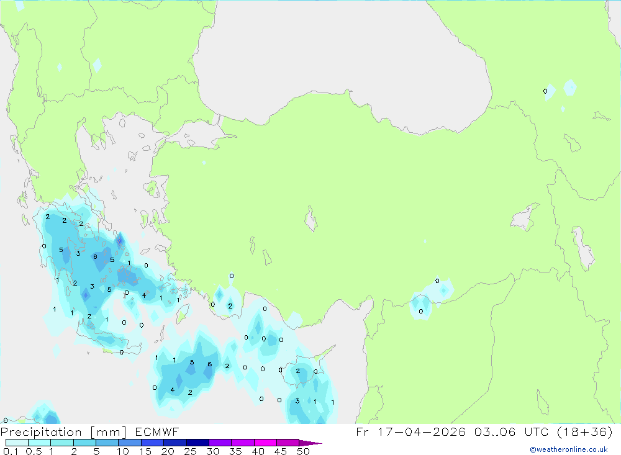Pick the 30–35 mm legend color swatch
Image resolution: width=621 pixels, height=455 pixels.
tap(220, 443)
